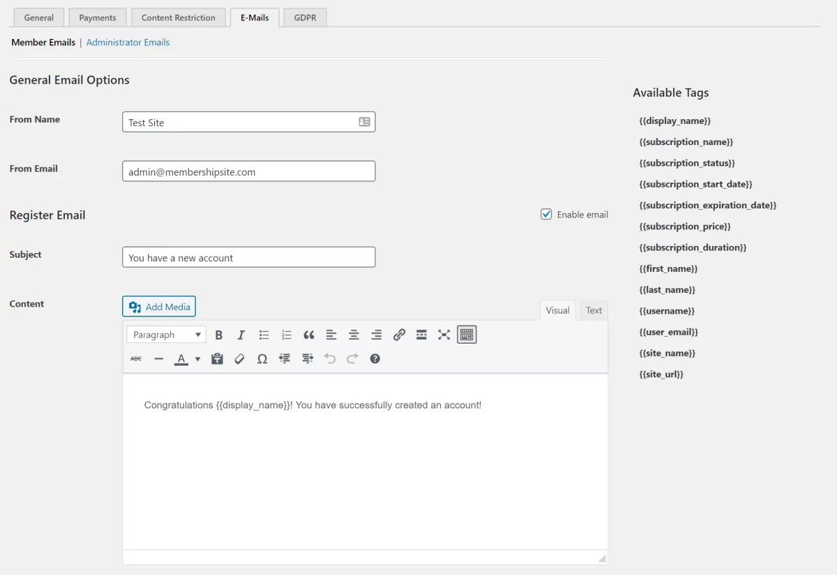
Task: Switch to the Payments tab
Action: (x=98, y=17)
